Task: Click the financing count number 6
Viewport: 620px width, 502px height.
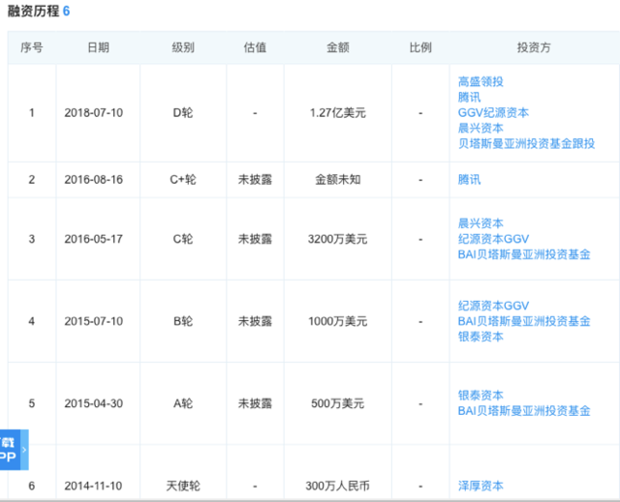Action: tap(66, 11)
